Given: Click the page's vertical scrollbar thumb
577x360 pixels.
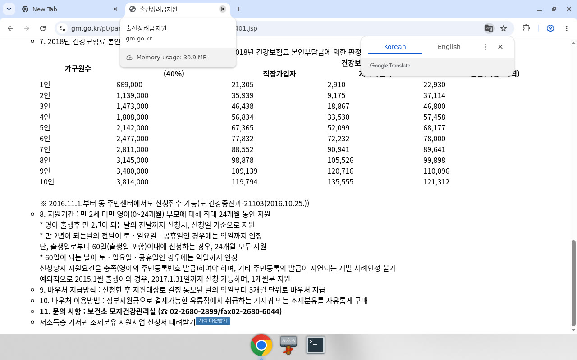Looking at the screenshot, I should tap(573, 283).
